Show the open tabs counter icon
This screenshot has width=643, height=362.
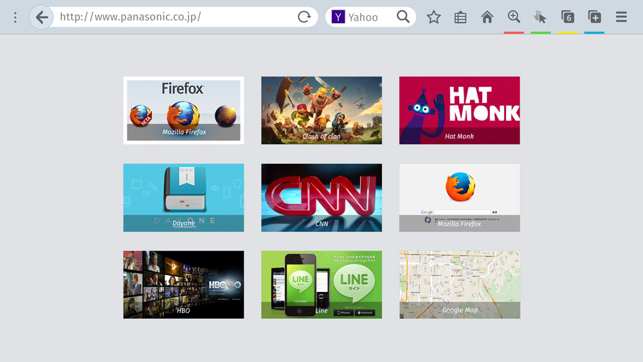point(567,17)
